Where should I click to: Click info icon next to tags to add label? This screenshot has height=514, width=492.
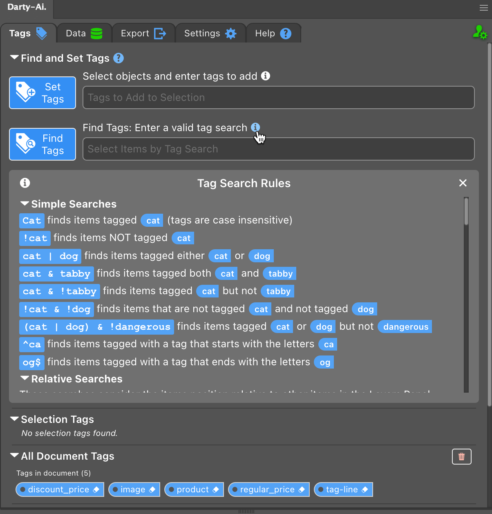point(266,76)
